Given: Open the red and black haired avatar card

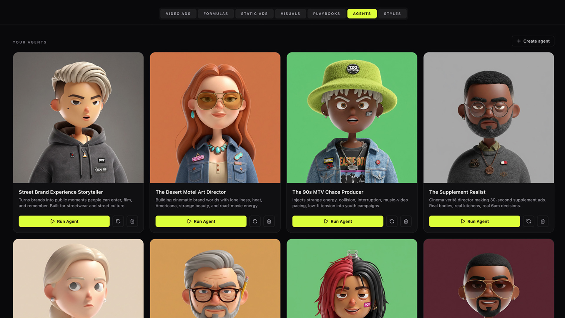Looking at the screenshot, I should tap(352, 278).
